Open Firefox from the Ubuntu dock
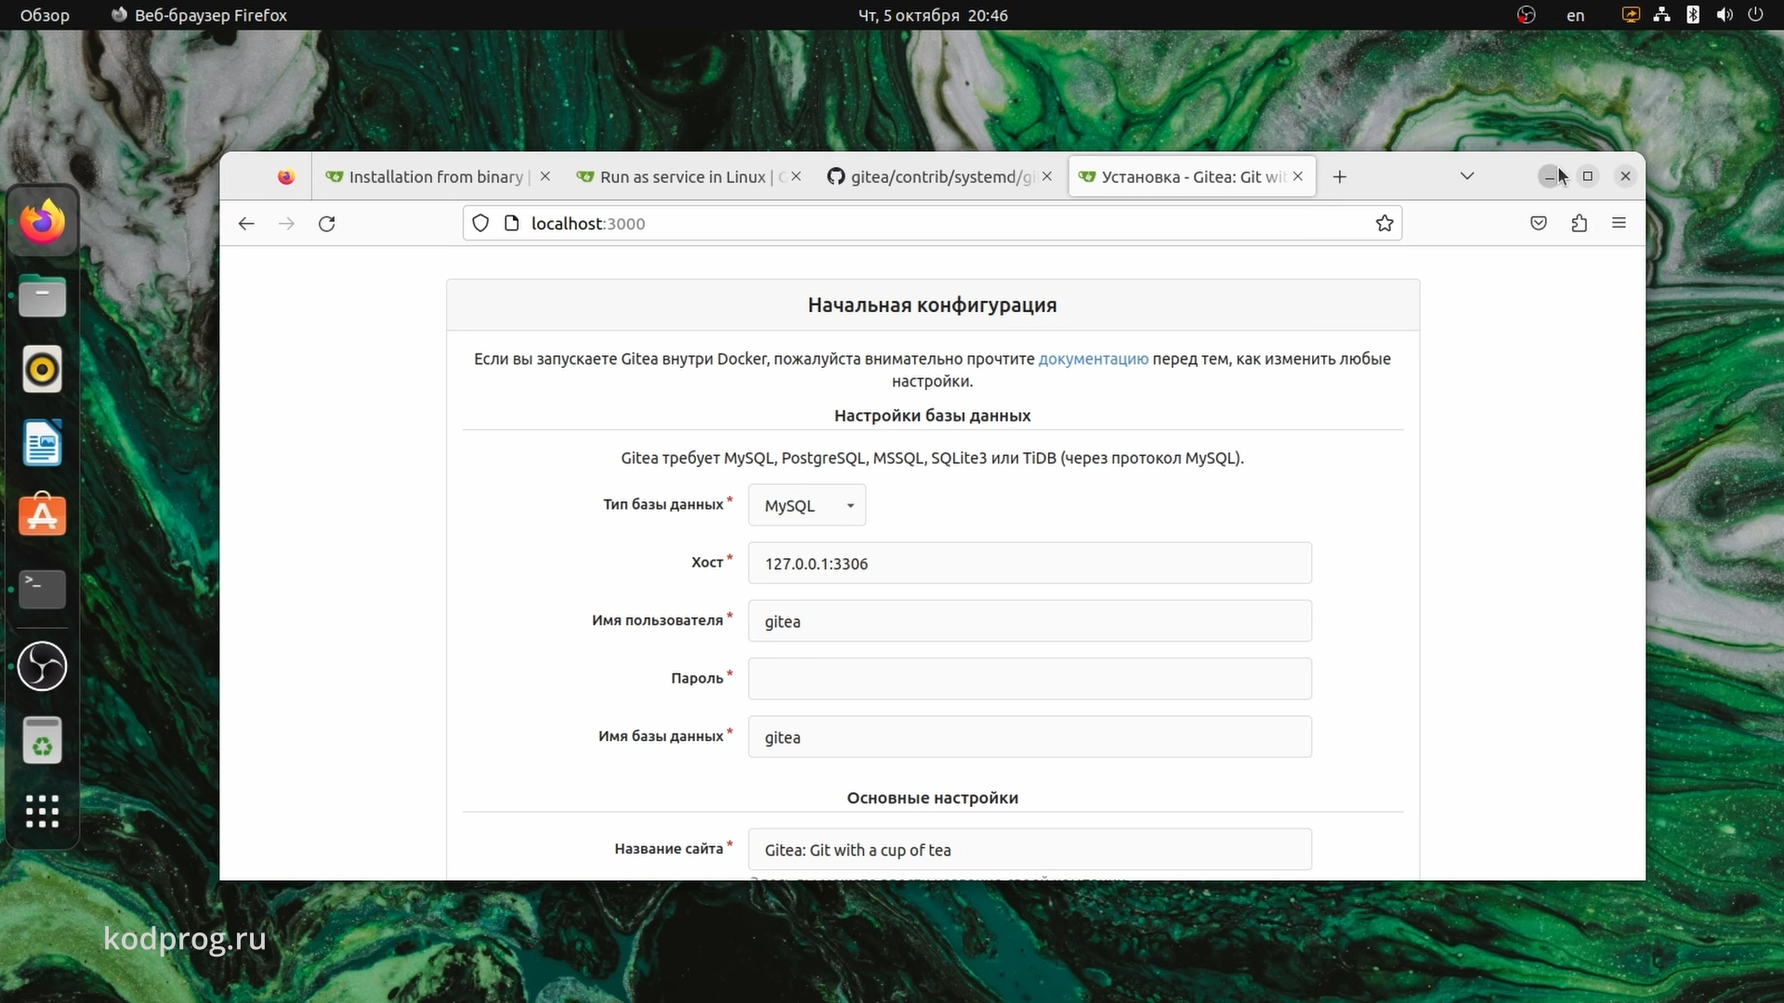This screenshot has width=1784, height=1003. [43, 222]
